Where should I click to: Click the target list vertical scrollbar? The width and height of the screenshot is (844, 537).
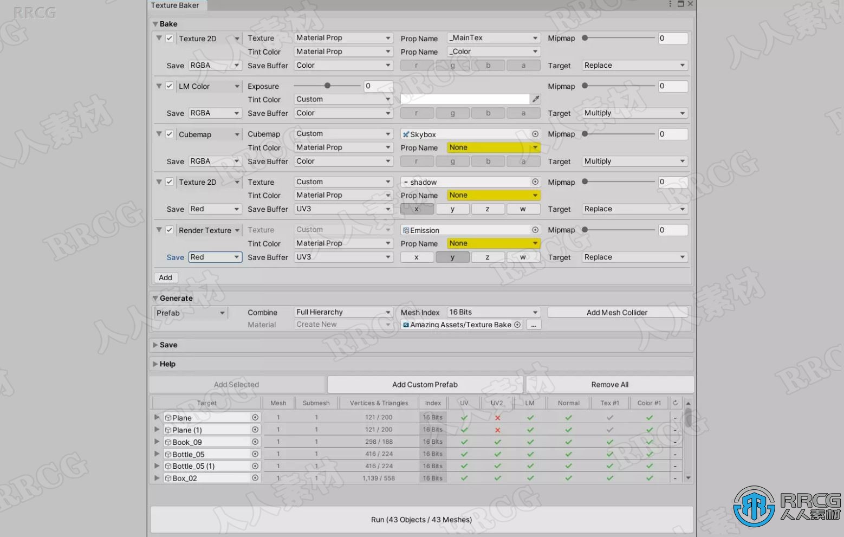pos(689,440)
